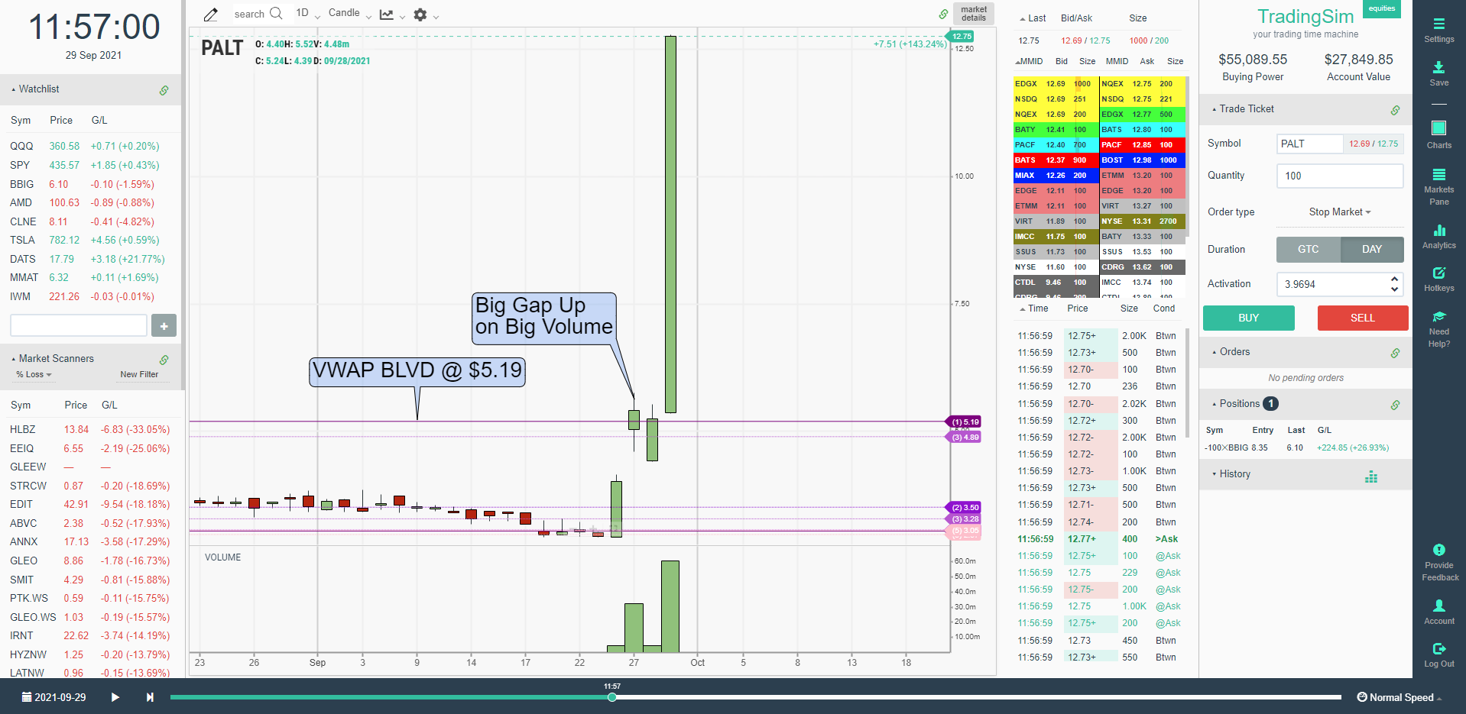This screenshot has width=1466, height=714.
Task: Switch to the market details tab
Action: pyautogui.click(x=973, y=14)
